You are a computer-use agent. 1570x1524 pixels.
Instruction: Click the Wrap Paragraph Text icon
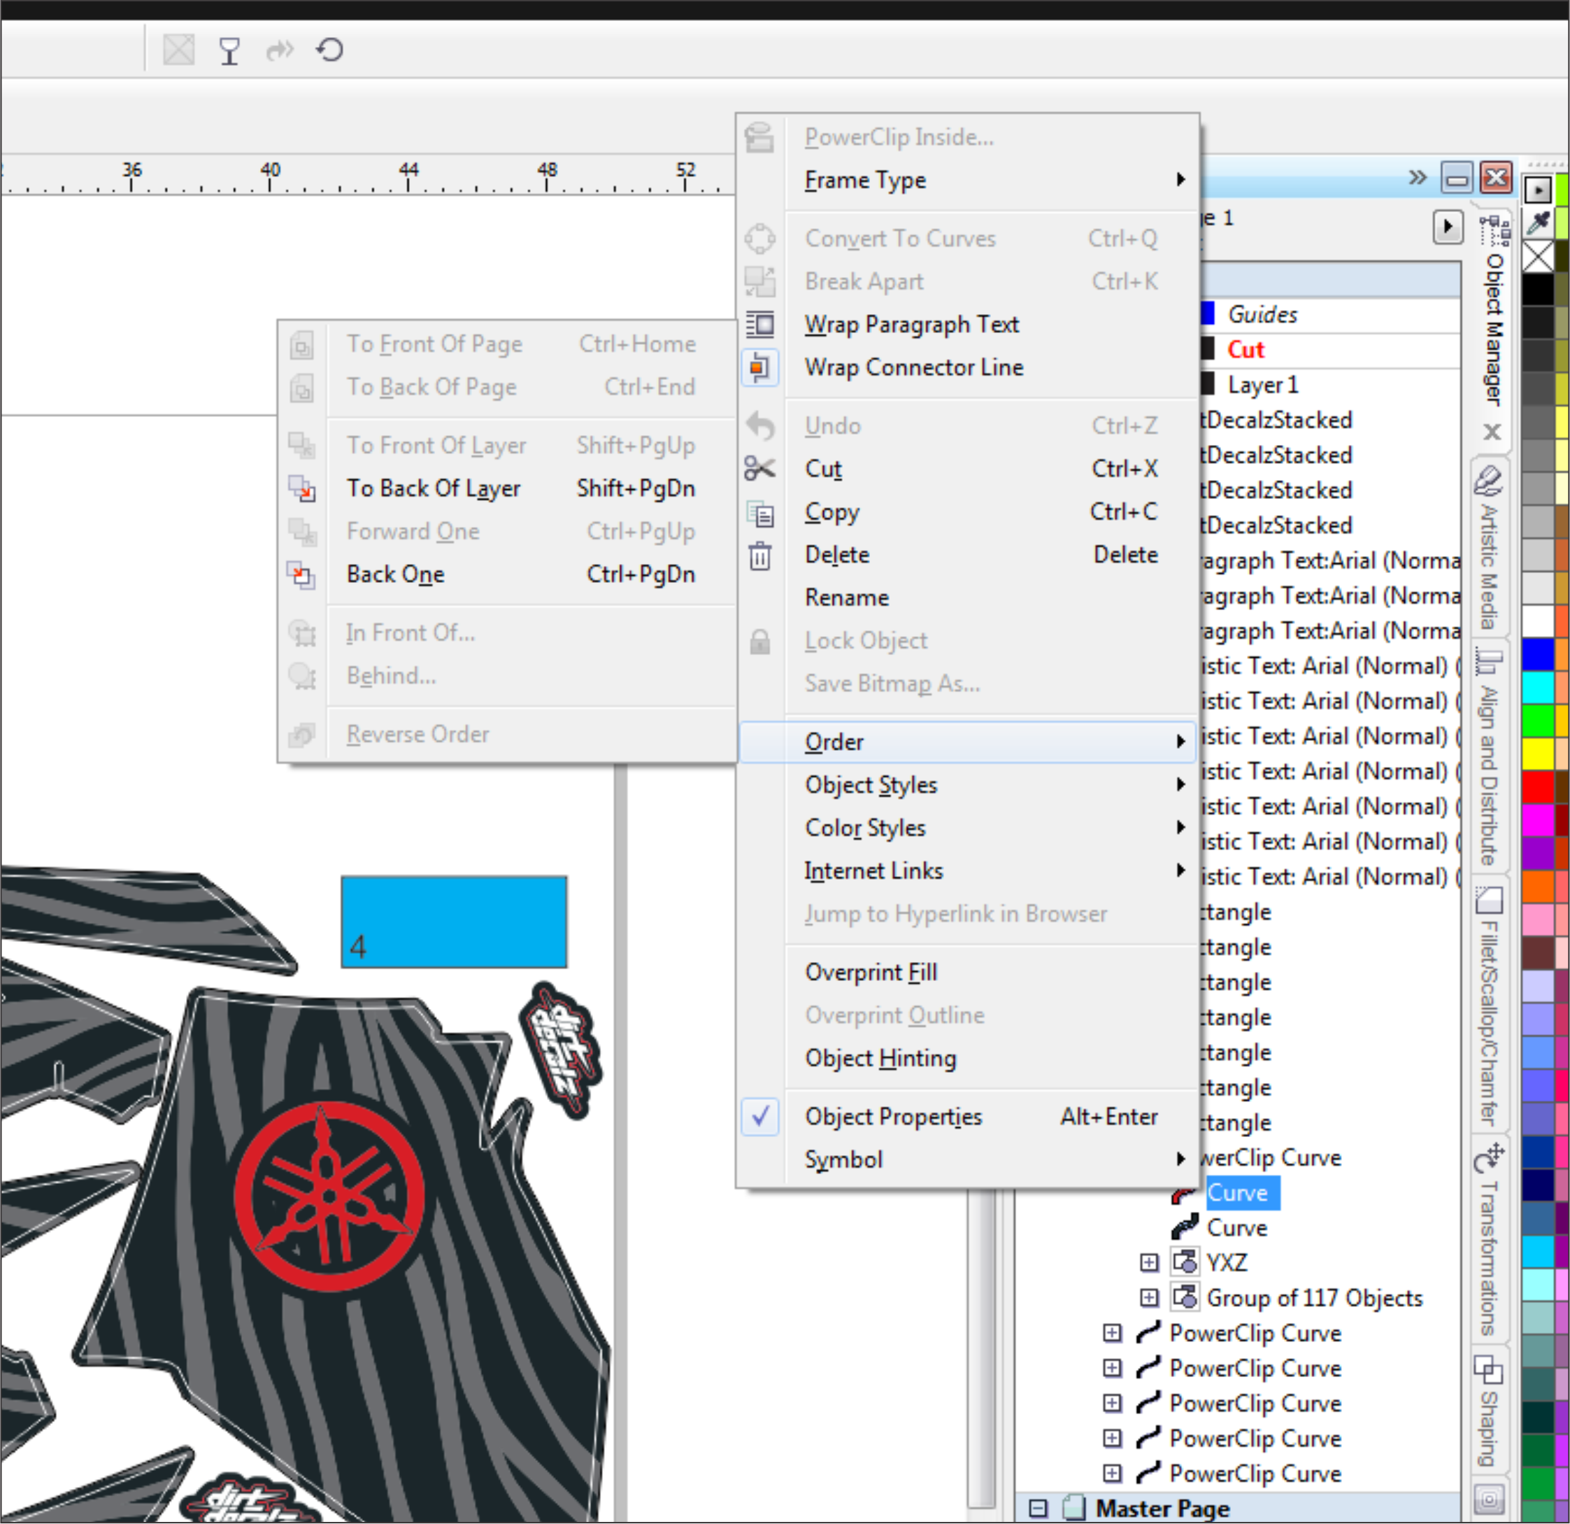point(759,325)
